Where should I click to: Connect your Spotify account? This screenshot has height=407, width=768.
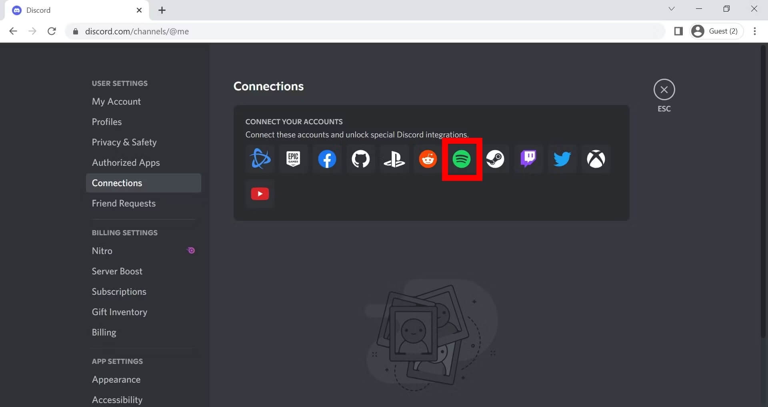[462, 159]
